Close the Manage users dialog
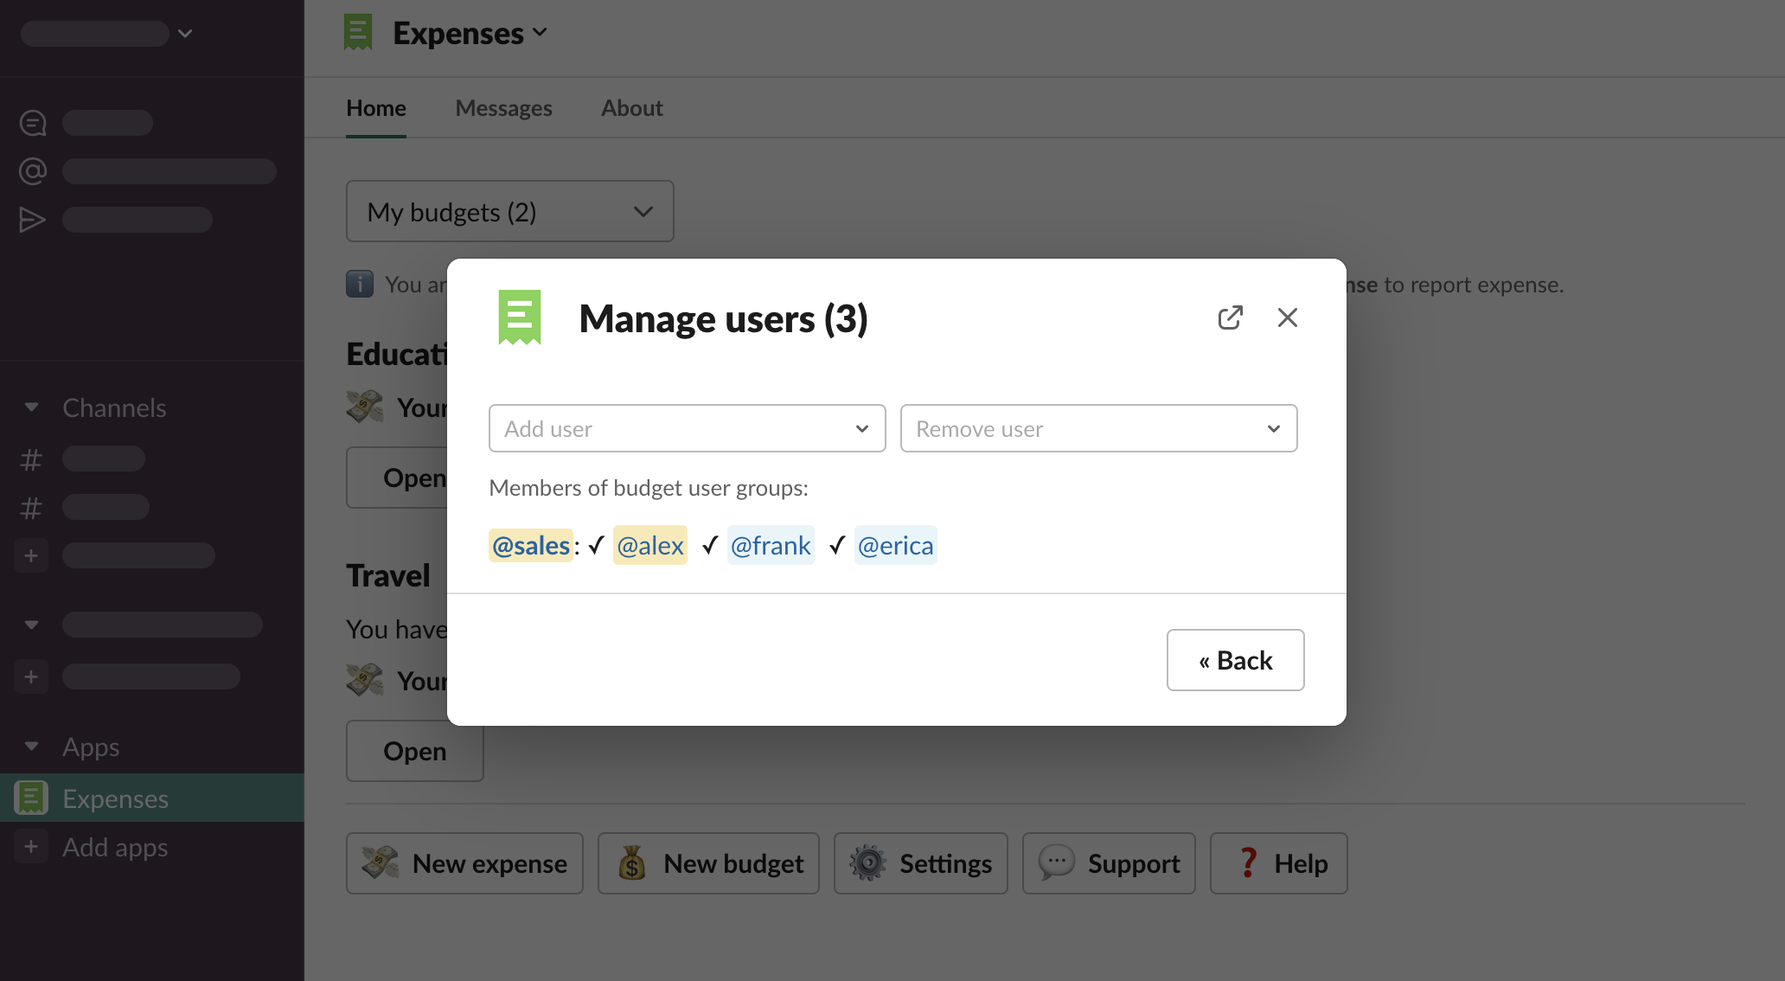 tap(1287, 317)
